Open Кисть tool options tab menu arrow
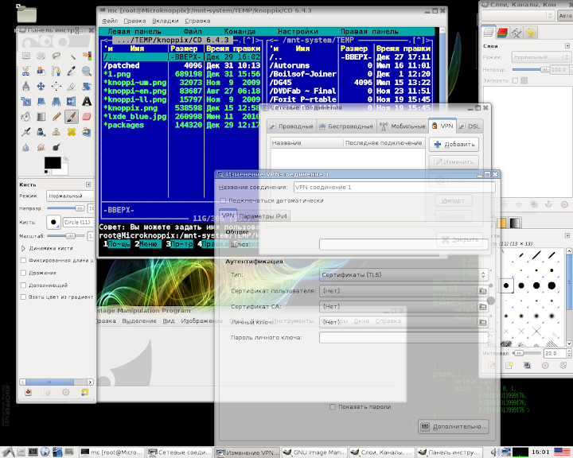 point(88,184)
